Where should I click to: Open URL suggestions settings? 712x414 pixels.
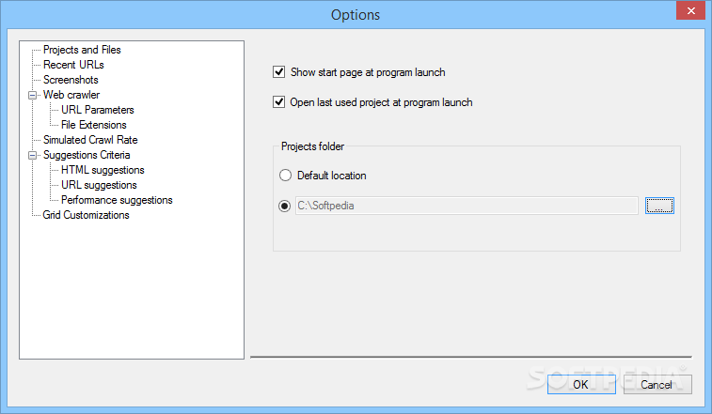(99, 185)
